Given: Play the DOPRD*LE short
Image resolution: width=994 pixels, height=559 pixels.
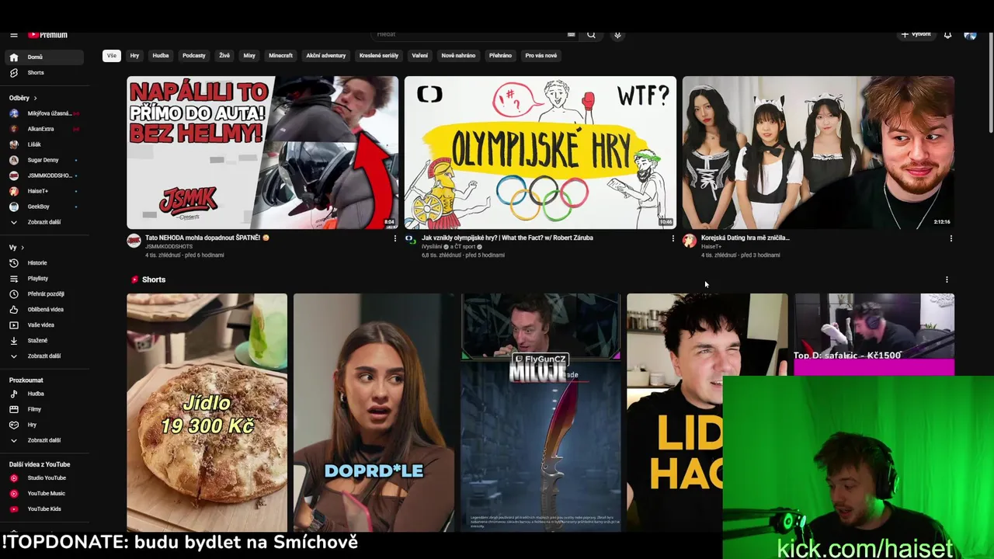Looking at the screenshot, I should (x=374, y=412).
